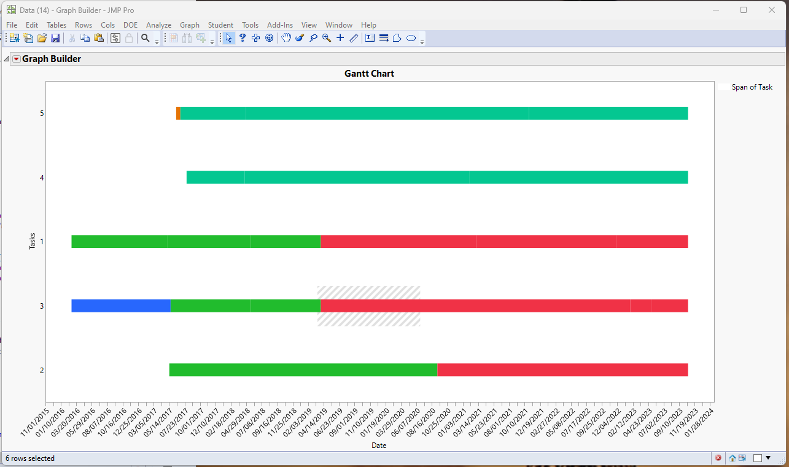789x467 pixels.
Task: Click the Span of Task legend label
Action: pos(752,87)
